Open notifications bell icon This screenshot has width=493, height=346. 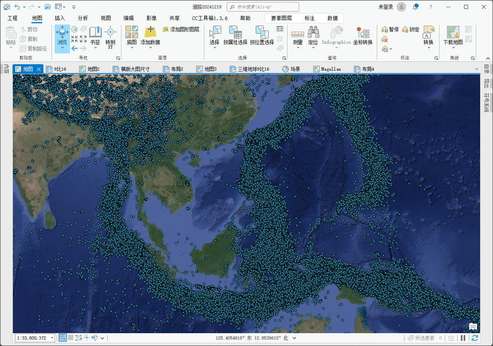(x=416, y=7)
